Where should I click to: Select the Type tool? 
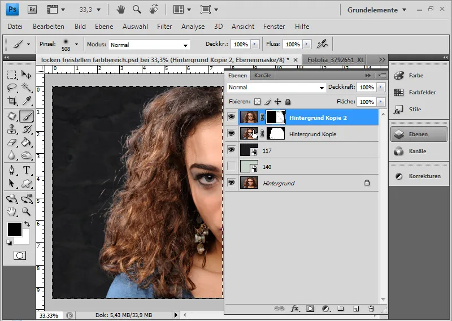coord(26,170)
